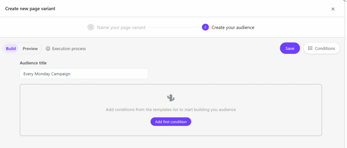Go back to Name your page variant step
The height and width of the screenshot is (148, 347).
click(x=121, y=27)
